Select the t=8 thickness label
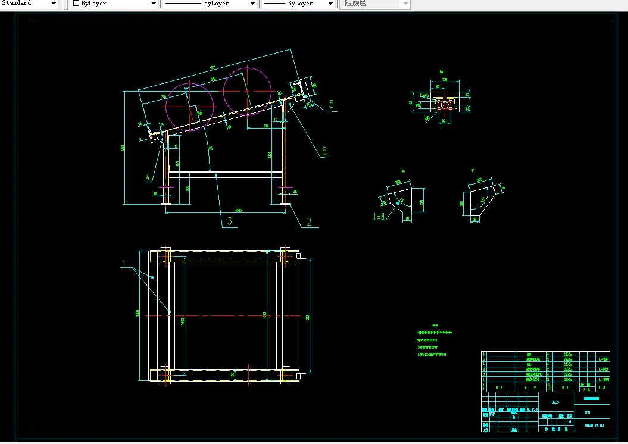The image size is (628, 444). pyautogui.click(x=379, y=217)
